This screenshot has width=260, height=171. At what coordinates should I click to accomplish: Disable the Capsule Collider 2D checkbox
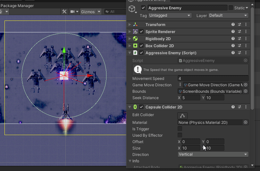tap(141, 107)
